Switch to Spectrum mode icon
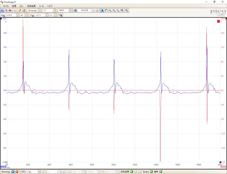 click(10, 11)
